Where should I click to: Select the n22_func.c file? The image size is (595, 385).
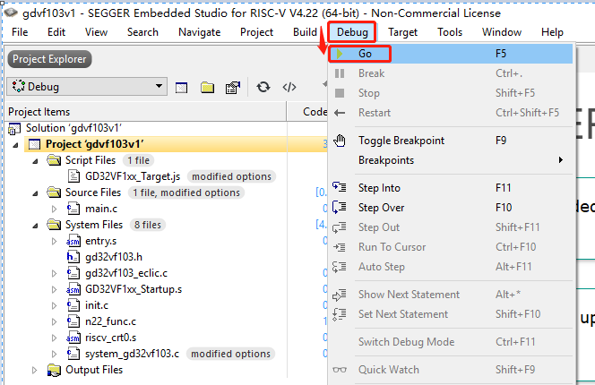[110, 321]
